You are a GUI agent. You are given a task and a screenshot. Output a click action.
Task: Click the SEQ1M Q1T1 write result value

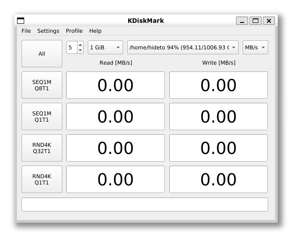[219, 116]
